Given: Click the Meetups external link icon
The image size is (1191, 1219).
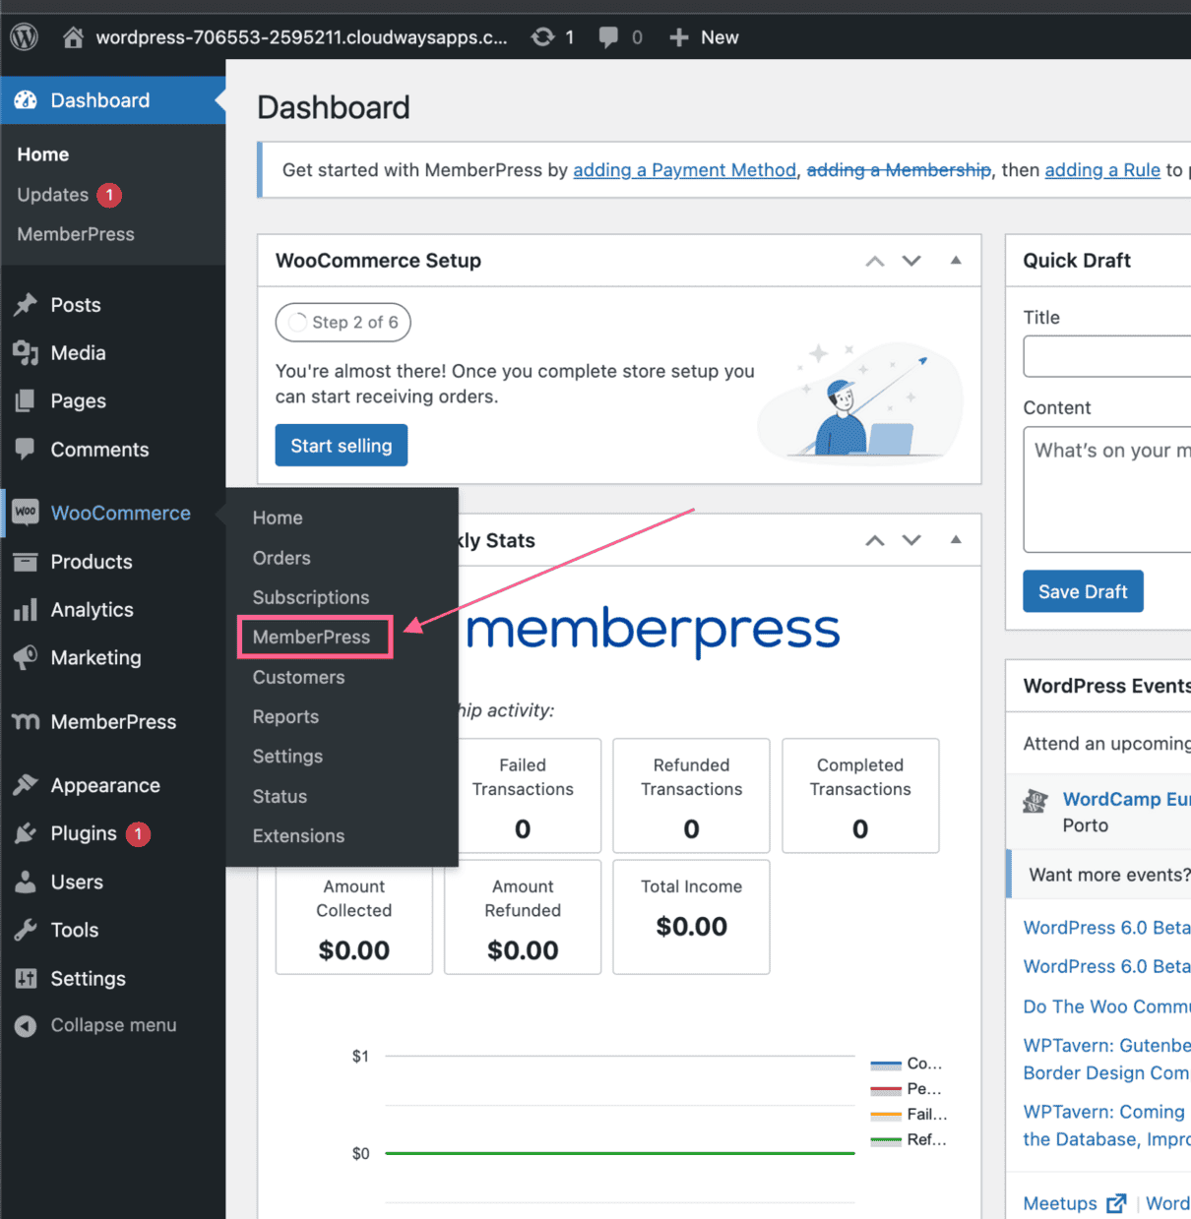Looking at the screenshot, I should (1116, 1203).
